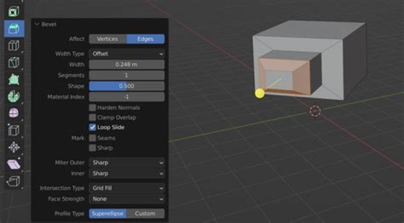Select the Loop Cut tool
404x223 pixels.
(14, 45)
